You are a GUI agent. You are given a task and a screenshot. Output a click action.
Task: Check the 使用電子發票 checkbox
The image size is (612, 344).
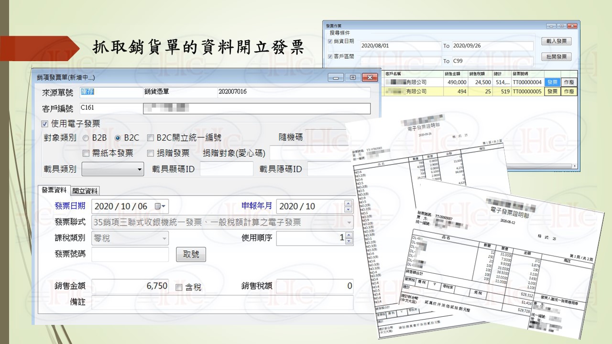(x=45, y=124)
